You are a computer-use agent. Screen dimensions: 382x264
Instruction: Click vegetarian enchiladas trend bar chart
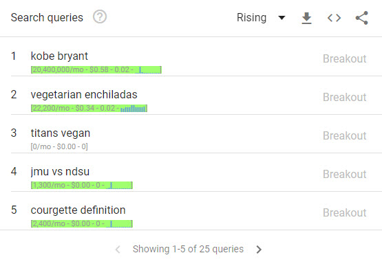pyautogui.click(x=134, y=108)
